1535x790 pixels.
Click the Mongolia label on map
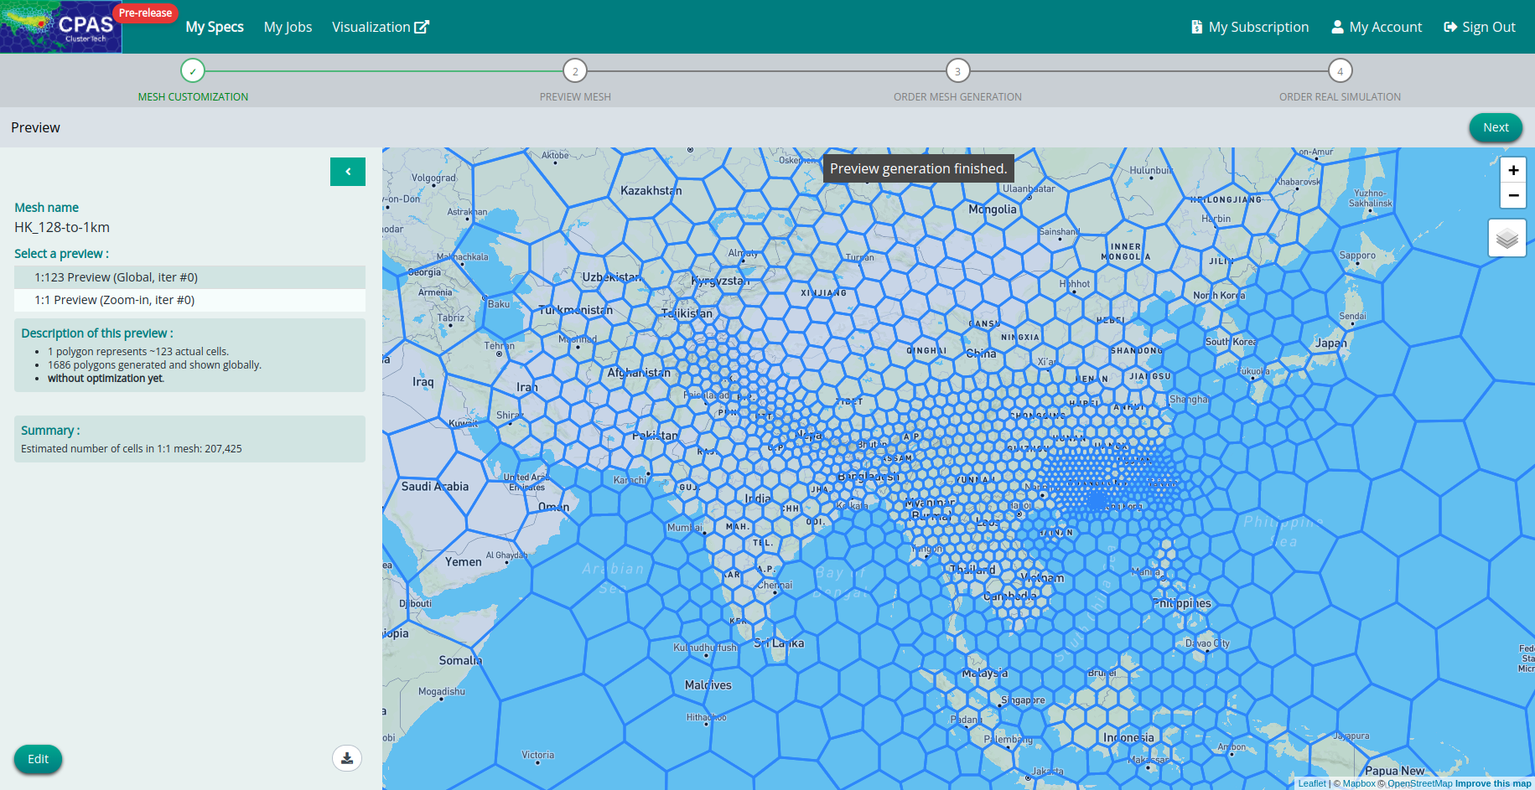tap(993, 209)
